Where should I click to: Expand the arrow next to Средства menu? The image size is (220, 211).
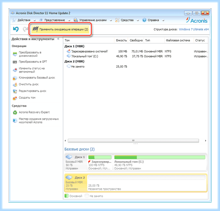137,21
